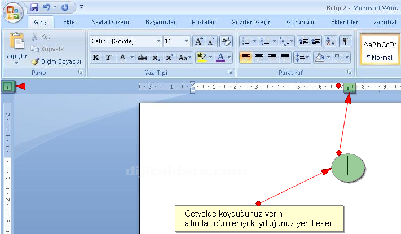Expand the Yapıştır paste options arrow
401x234 pixels.
pyautogui.click(x=16, y=63)
